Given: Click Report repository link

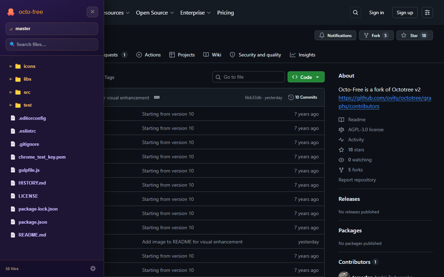Looking at the screenshot, I should pos(357,180).
